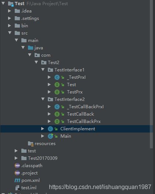Collapse the TestInterface2 package arrow
Viewport: 155px width, 194px height.
[x=43, y=99]
